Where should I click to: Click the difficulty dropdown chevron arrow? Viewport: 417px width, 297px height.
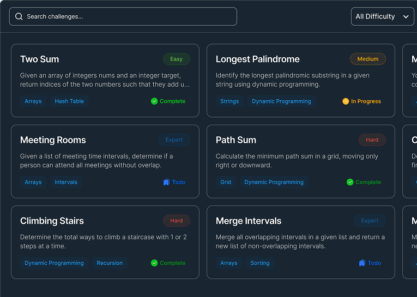[406, 17]
